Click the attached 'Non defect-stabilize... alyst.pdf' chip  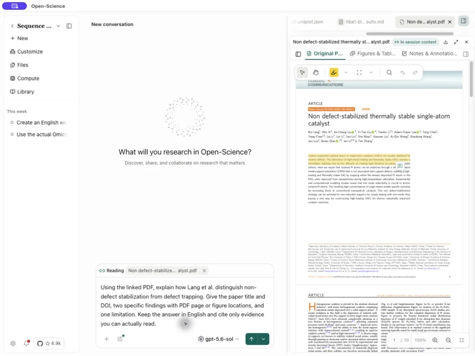coord(162,271)
